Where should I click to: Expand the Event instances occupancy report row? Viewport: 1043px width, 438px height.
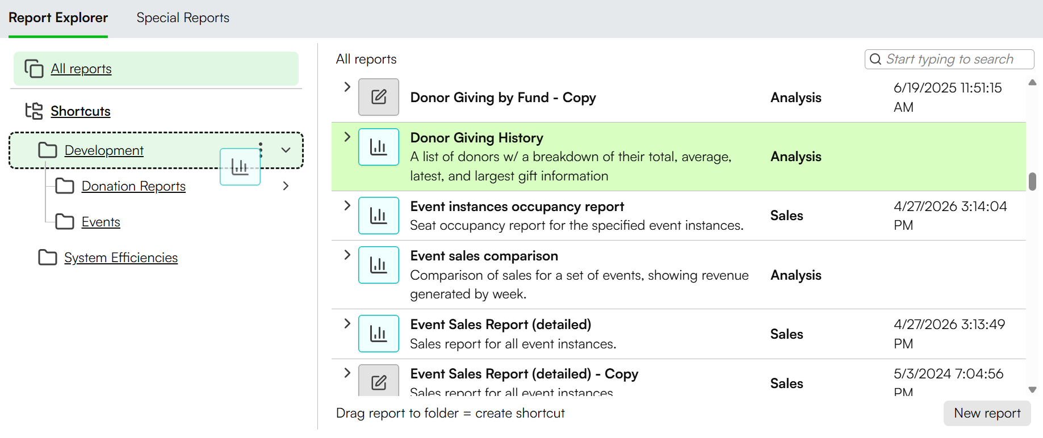click(347, 205)
